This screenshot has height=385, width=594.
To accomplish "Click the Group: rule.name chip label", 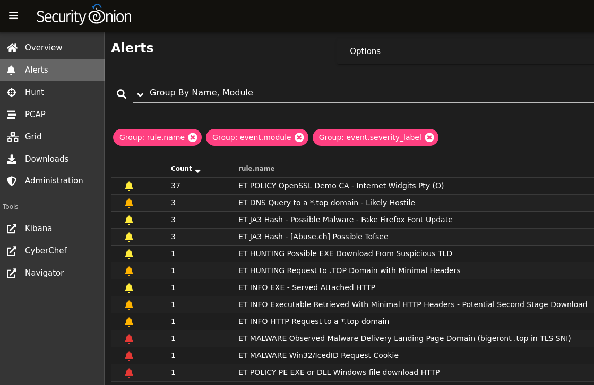I will 152,137.
